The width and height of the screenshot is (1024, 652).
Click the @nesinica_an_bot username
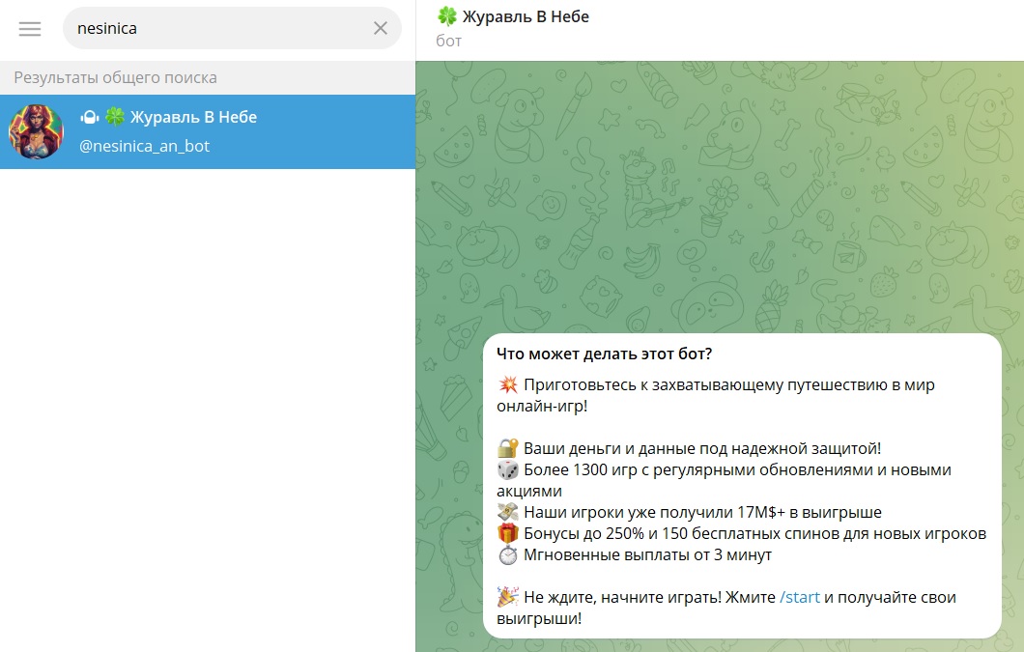144,146
